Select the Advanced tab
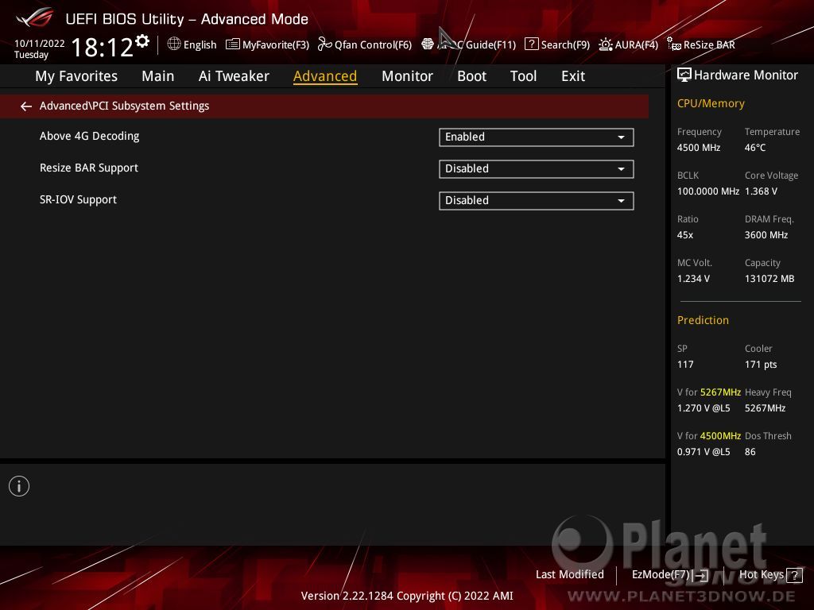The width and height of the screenshot is (814, 610). coord(325,76)
